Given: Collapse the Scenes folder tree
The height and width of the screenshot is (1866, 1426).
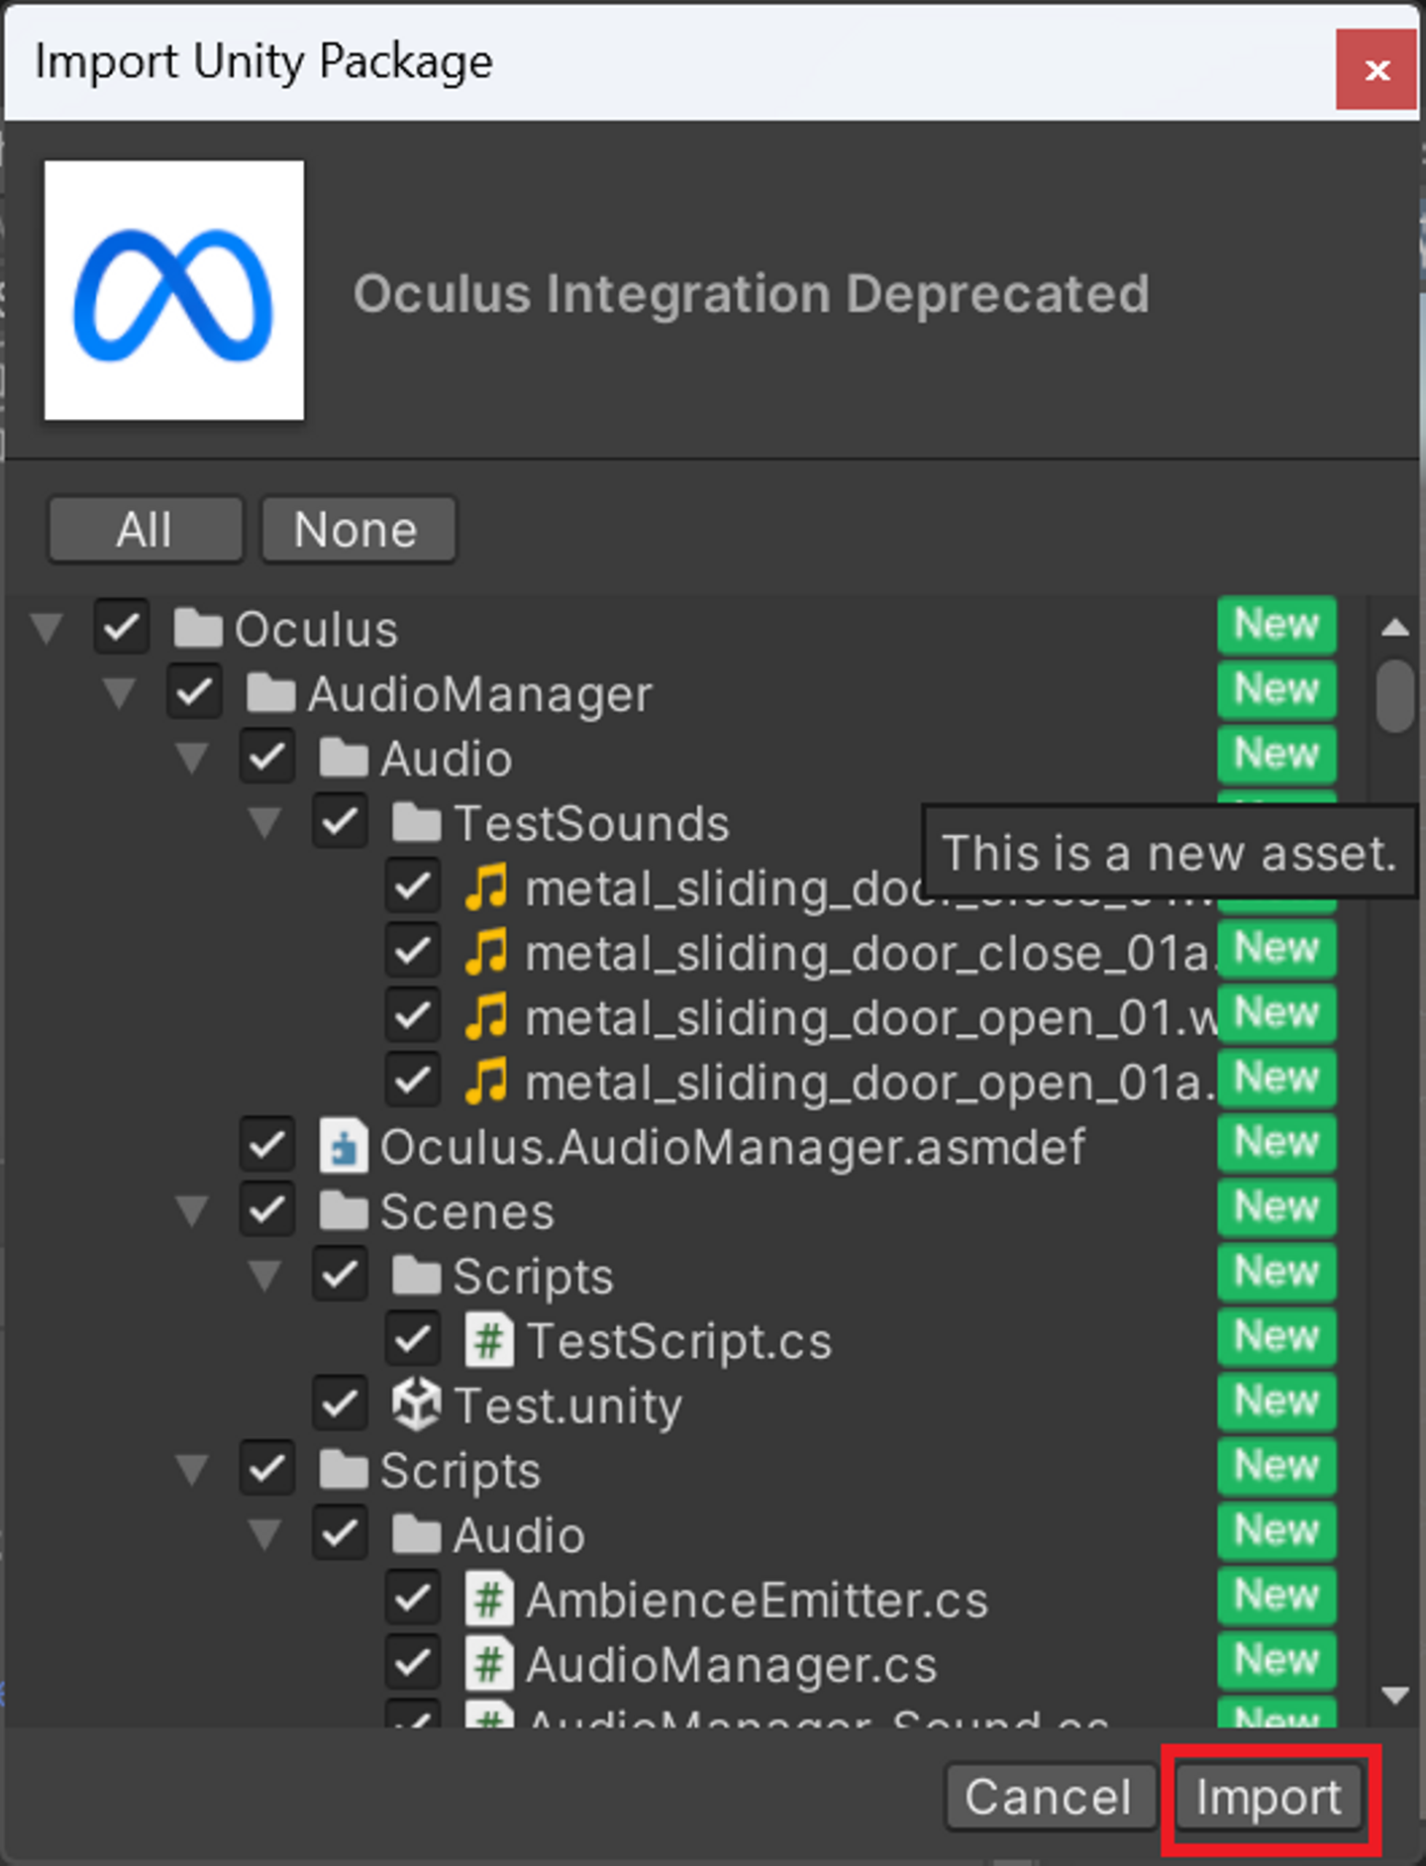Looking at the screenshot, I should pyautogui.click(x=192, y=1210).
